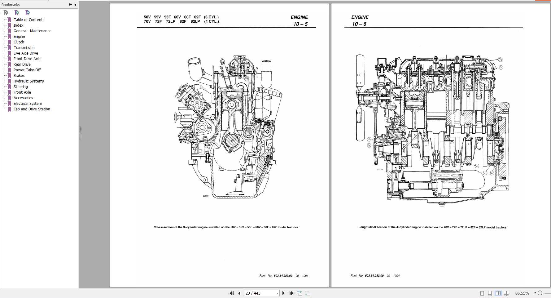This screenshot has height=298, width=551.
Task: Select the Transmission bookmark
Action: tap(24, 48)
